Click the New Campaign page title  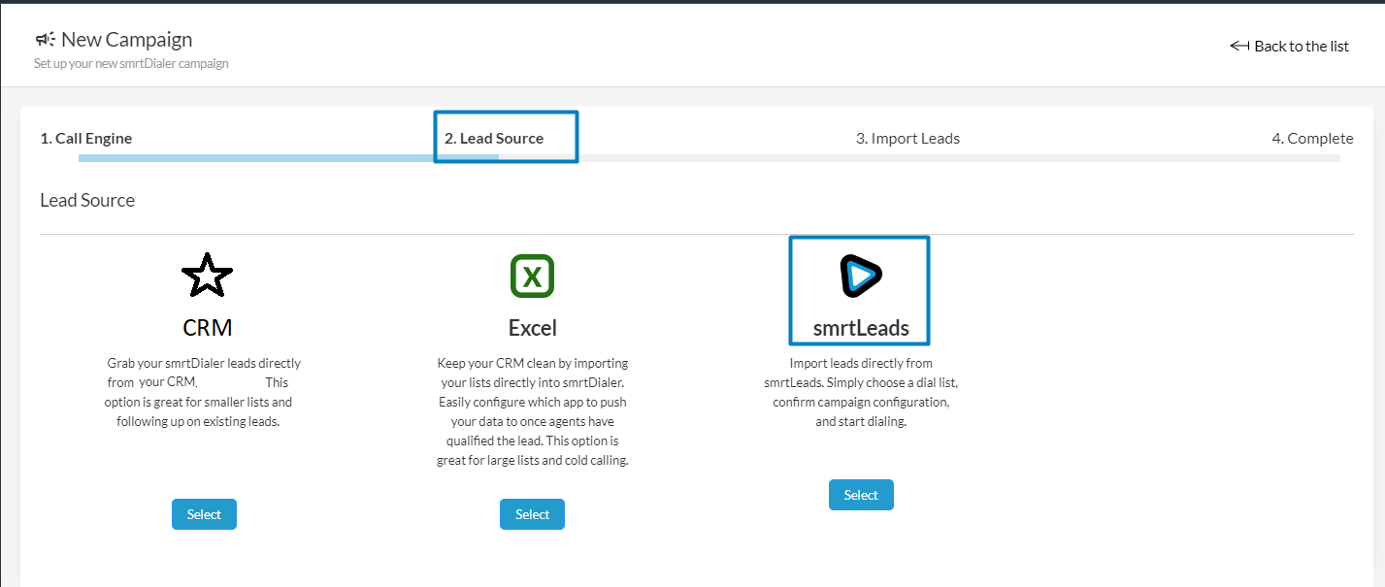[126, 40]
